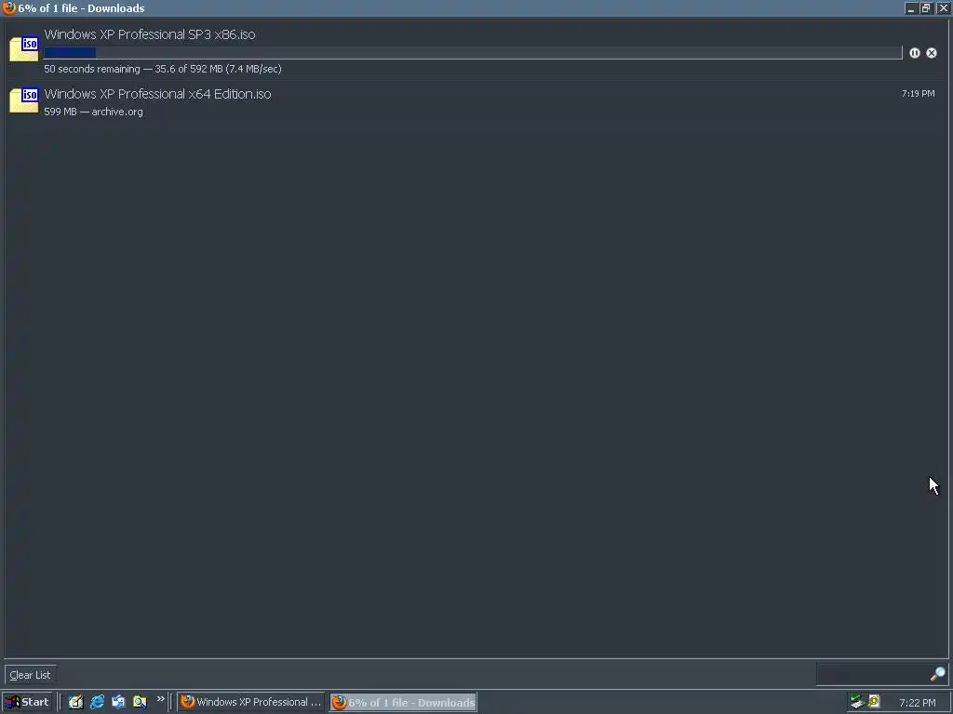This screenshot has height=714, width=953.
Task: Click the 50 seconds remaining status text
Action: (x=162, y=69)
